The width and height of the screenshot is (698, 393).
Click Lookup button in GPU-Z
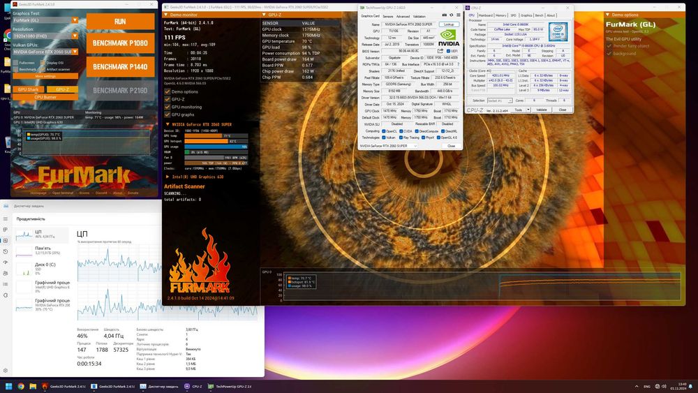pyautogui.click(x=449, y=24)
